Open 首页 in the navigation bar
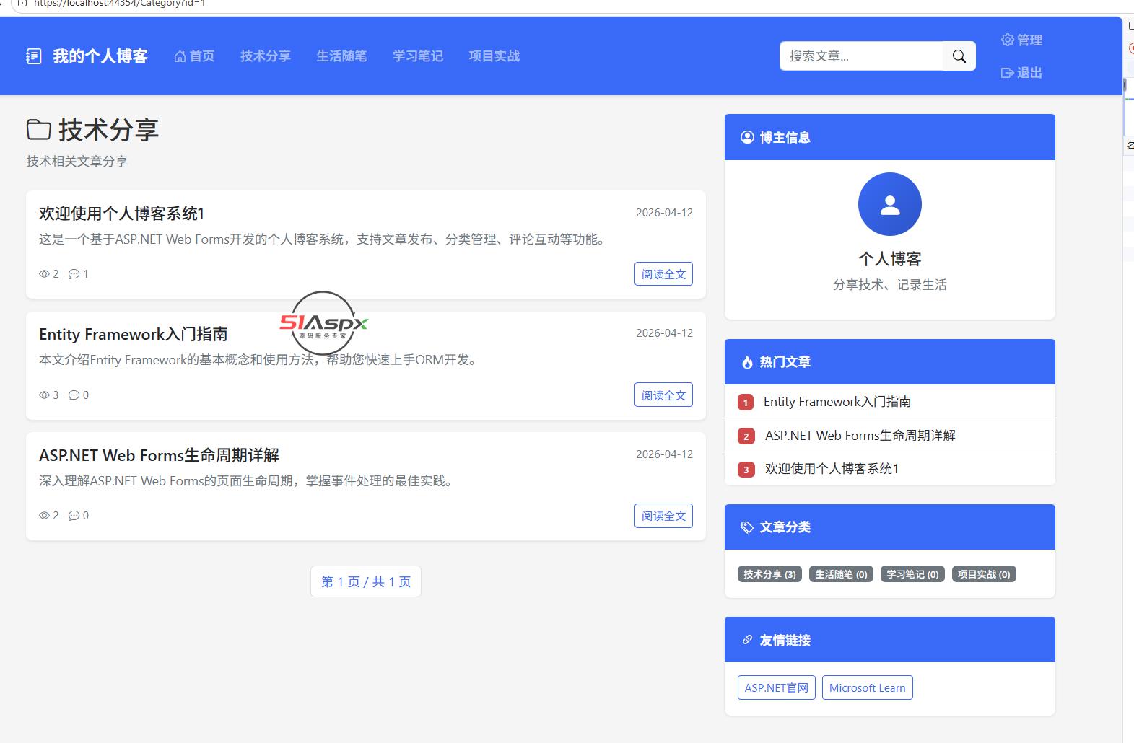The image size is (1134, 743). pos(195,56)
